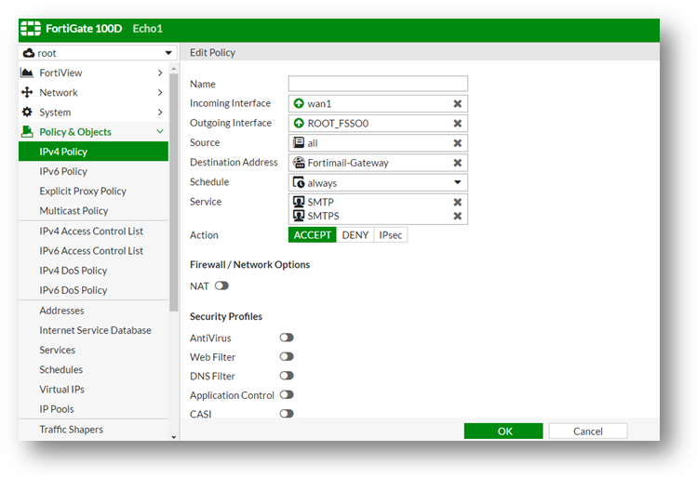Open IPv4 Policy menu item
This screenshot has width=697, height=478.
click(93, 152)
